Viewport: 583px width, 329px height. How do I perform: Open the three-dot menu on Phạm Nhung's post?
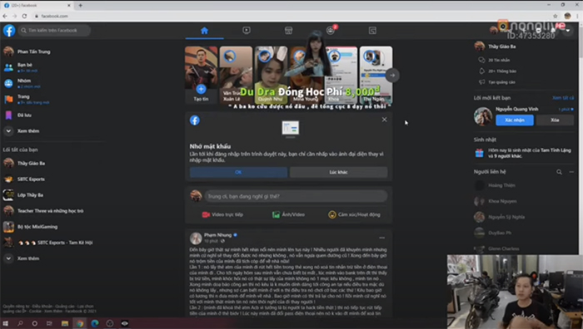click(x=381, y=238)
